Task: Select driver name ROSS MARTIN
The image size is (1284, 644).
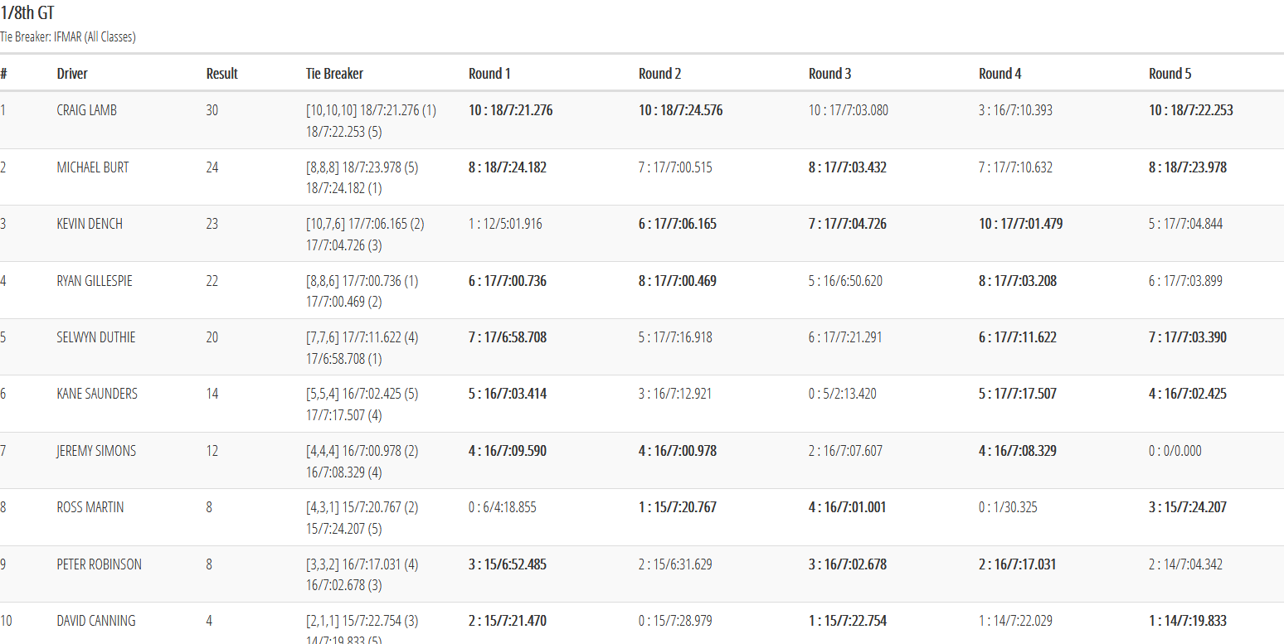Action: tap(90, 507)
